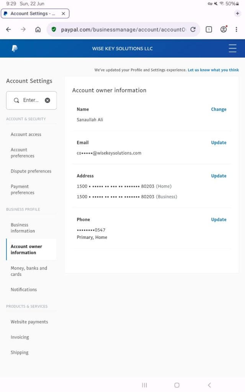Tap the browser home icon

point(38,29)
